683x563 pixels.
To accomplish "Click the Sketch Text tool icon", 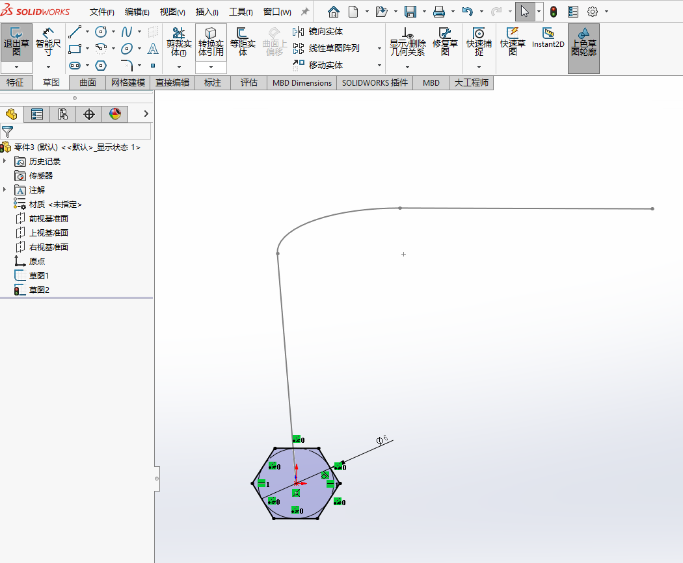I will click(x=153, y=49).
